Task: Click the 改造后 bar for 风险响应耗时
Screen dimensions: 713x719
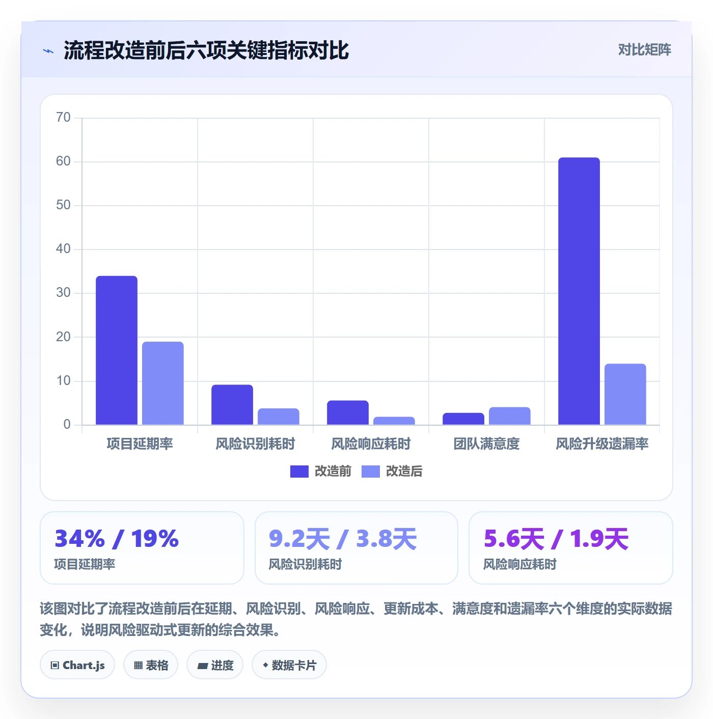Action: [394, 421]
